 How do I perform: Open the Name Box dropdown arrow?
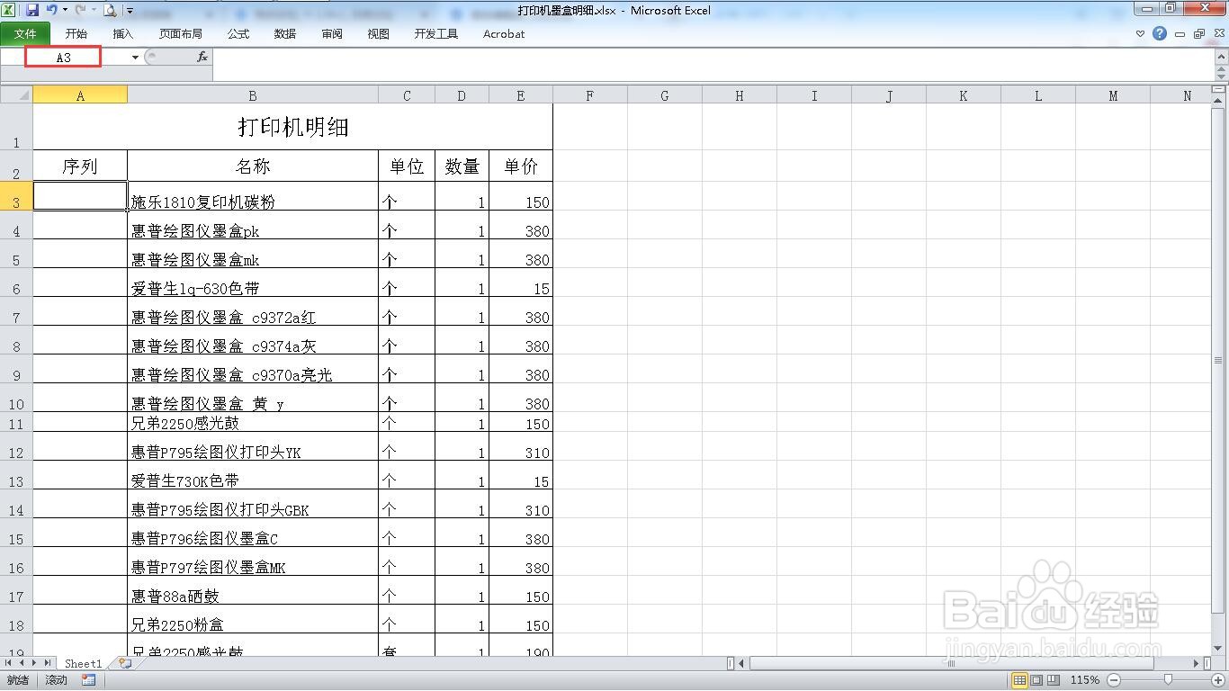[135, 58]
